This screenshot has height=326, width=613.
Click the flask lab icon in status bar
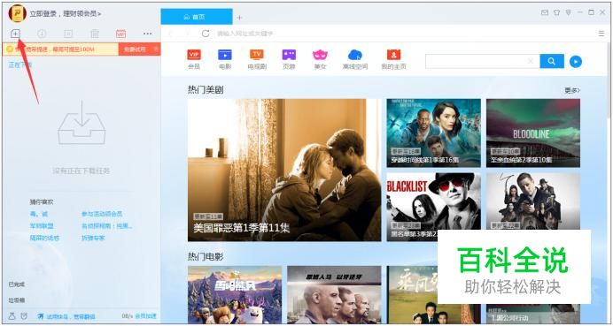12,316
